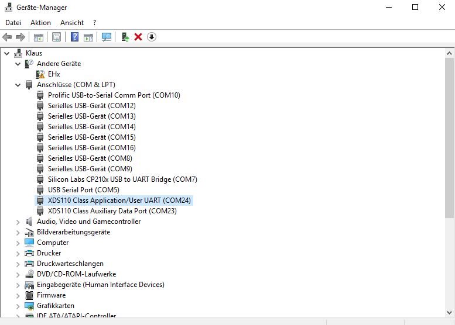Expand the DVD/CD-ROM-Laufwerke branch
This screenshot has width=455, height=325.
coord(18,274)
